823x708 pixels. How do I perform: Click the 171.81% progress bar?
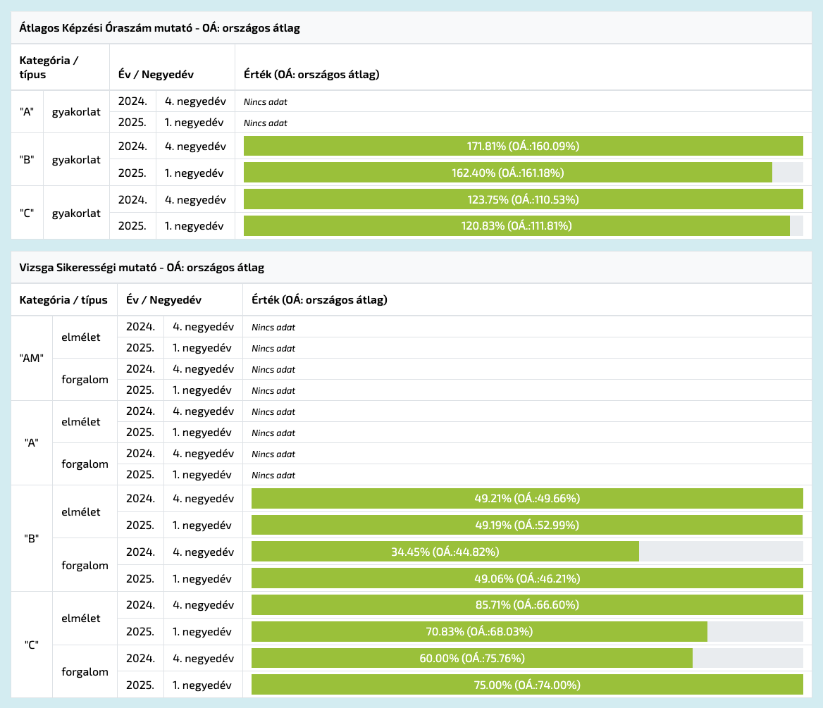[523, 146]
